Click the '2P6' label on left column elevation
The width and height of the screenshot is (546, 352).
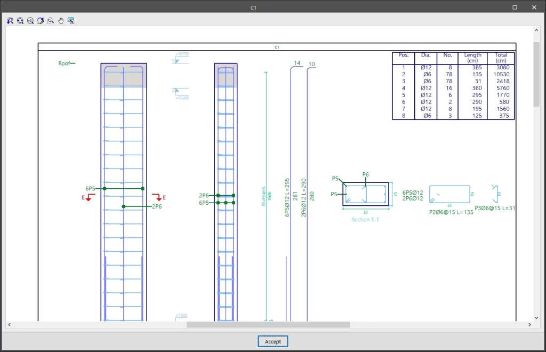pyautogui.click(x=157, y=206)
